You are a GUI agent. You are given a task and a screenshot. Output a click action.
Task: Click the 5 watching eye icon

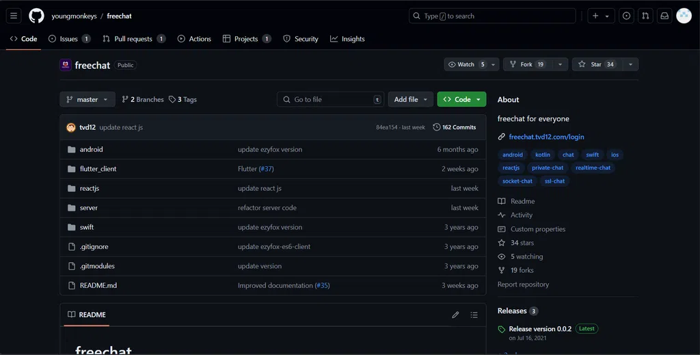pos(501,257)
